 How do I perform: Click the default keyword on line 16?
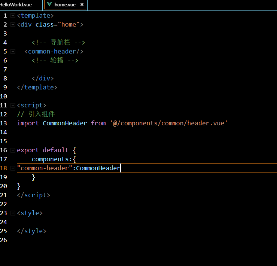(x=56, y=150)
